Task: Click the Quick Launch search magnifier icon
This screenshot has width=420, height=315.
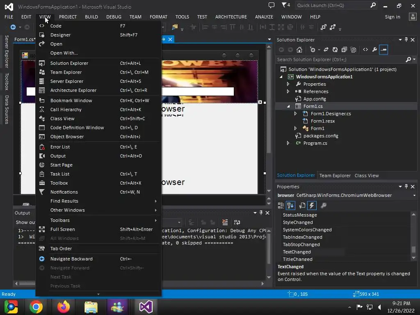Action: coord(373,5)
